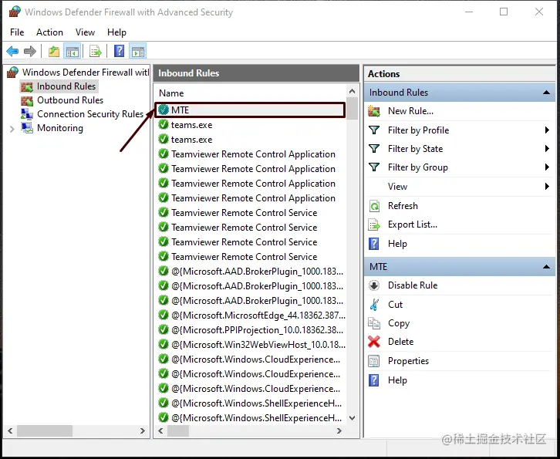Toggle the show/hide action pane icon
The height and width of the screenshot is (459, 560).
138,52
